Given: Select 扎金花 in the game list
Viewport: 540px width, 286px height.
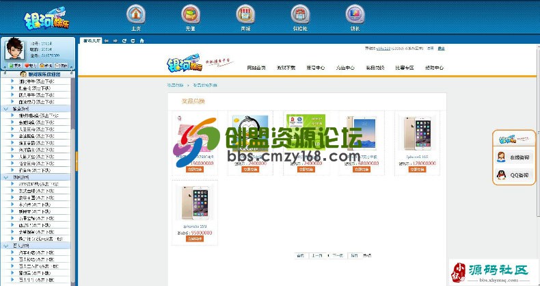Looking at the screenshot, I should 36,88.
